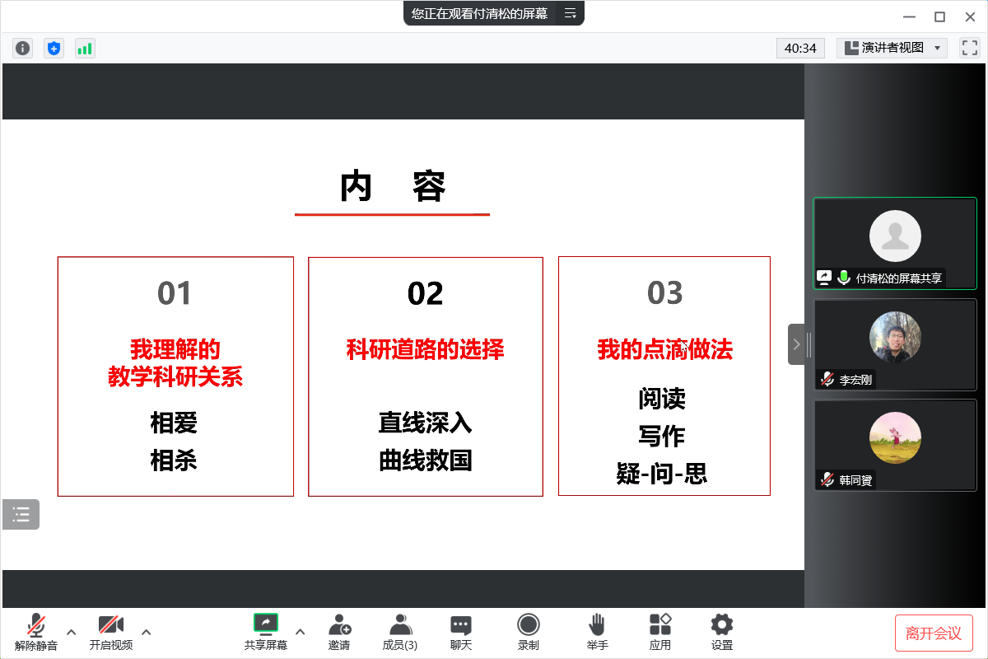The image size is (988, 659).
Task: Open the Members (3) list
Action: coord(400,632)
